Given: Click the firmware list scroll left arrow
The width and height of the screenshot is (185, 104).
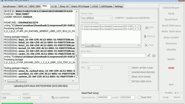Looking at the screenshot, I should 83,45.
